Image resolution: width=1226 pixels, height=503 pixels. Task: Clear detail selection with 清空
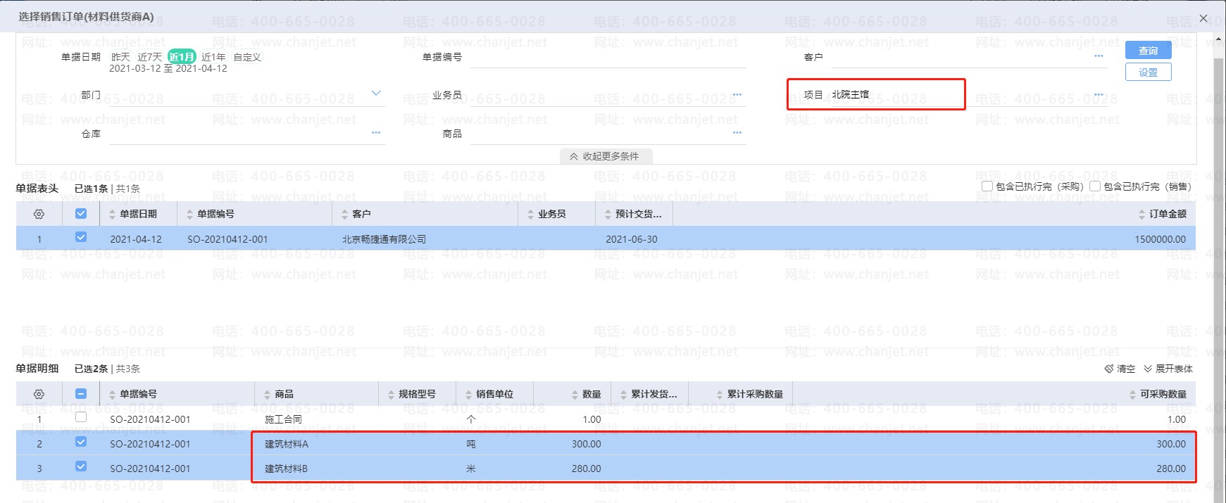(1120, 369)
